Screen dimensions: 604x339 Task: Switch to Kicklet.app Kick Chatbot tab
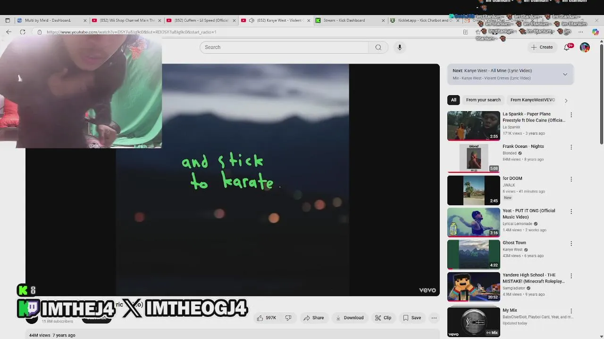tap(425, 20)
